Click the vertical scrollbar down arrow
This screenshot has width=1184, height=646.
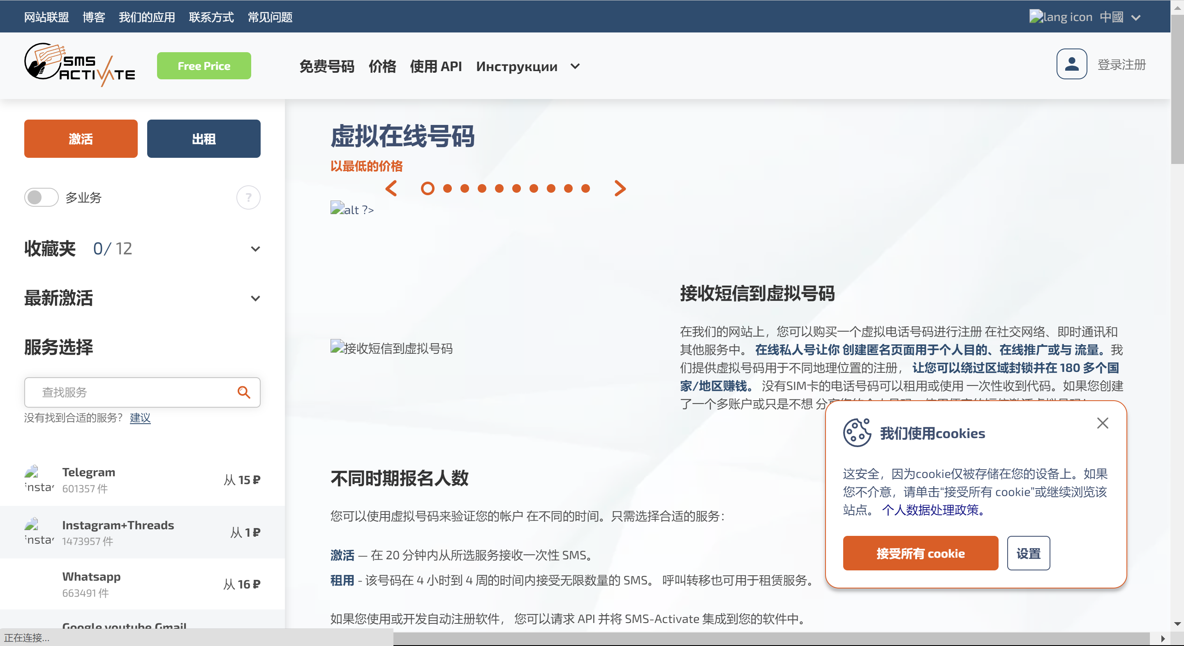click(x=1177, y=623)
